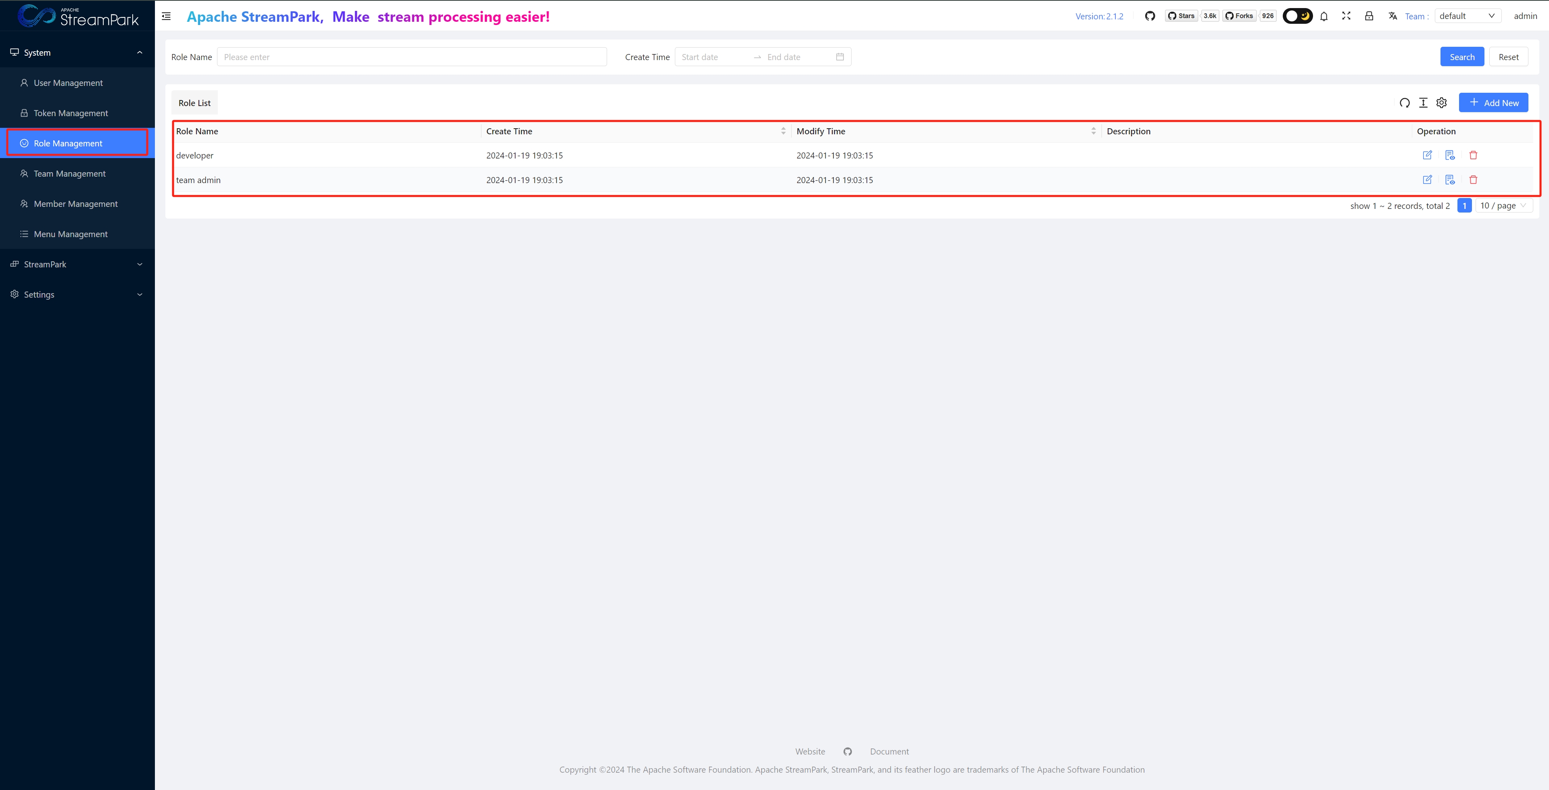Click the lock screen icon
Viewport: 1549px width, 790px height.
point(1369,16)
